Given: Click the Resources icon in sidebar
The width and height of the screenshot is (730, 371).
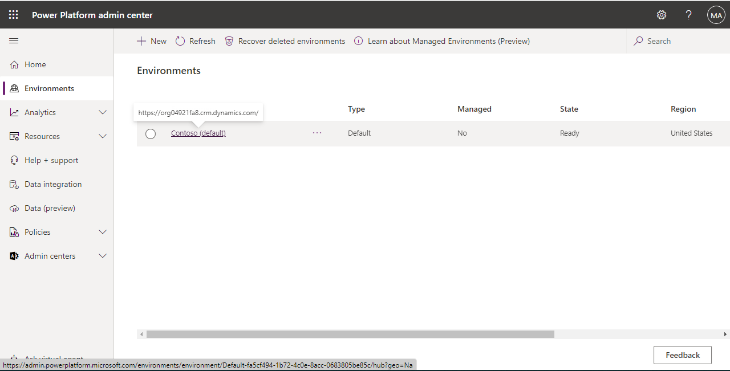Looking at the screenshot, I should click(14, 136).
